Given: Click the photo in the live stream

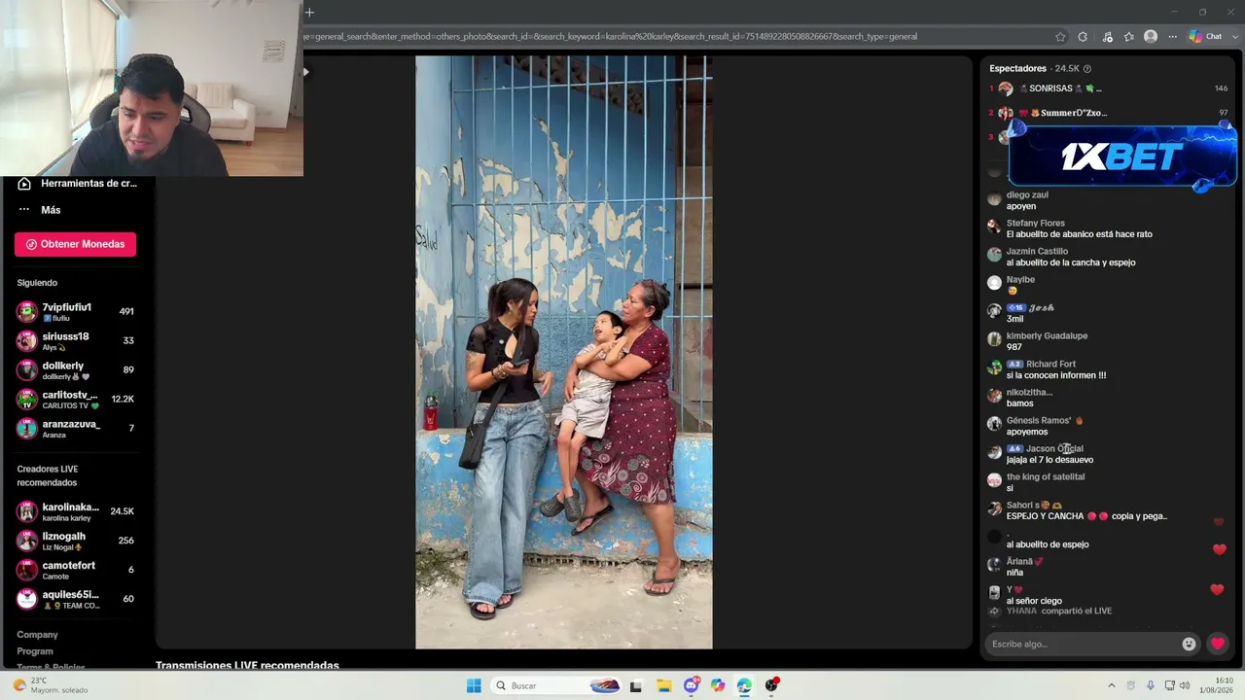Looking at the screenshot, I should pyautogui.click(x=564, y=352).
